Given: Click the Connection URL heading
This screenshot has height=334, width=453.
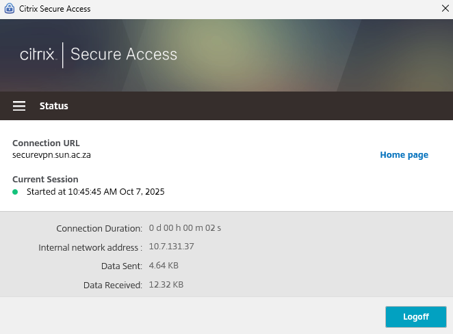Looking at the screenshot, I should point(46,143).
